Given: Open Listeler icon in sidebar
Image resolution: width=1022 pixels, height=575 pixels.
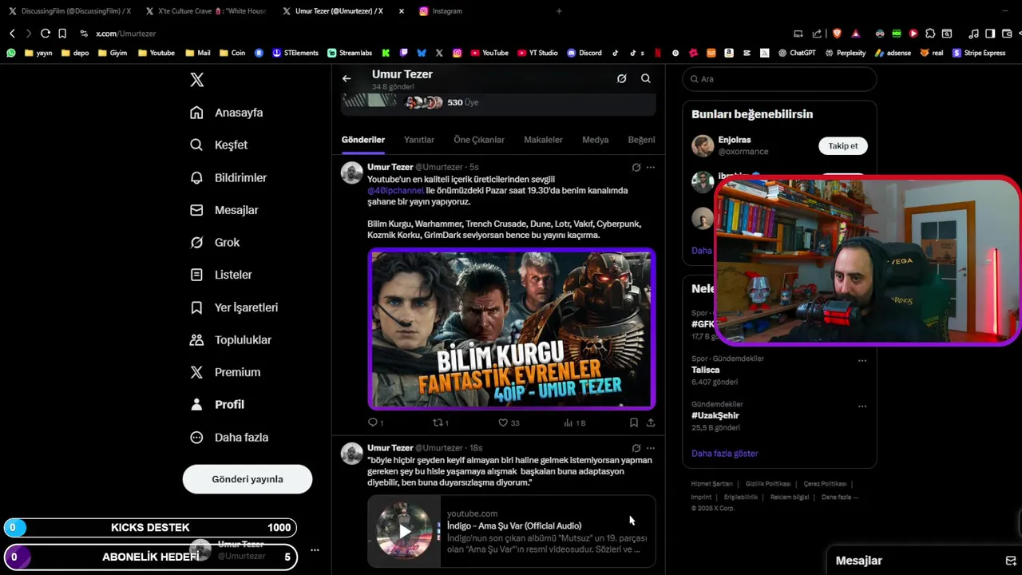Looking at the screenshot, I should (x=196, y=275).
